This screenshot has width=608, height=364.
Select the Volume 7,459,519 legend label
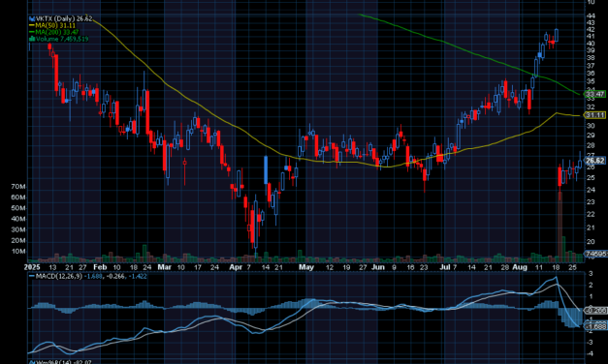(62, 39)
